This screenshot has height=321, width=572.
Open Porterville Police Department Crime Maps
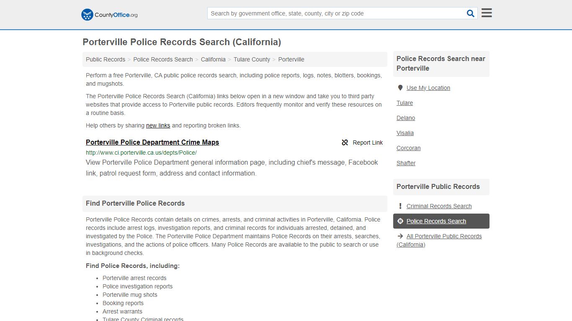coord(152,142)
